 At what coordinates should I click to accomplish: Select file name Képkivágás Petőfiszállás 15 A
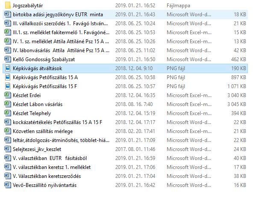click(x=45, y=77)
